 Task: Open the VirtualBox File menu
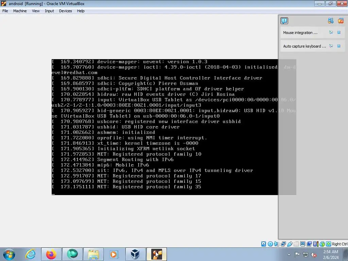pos(5,11)
